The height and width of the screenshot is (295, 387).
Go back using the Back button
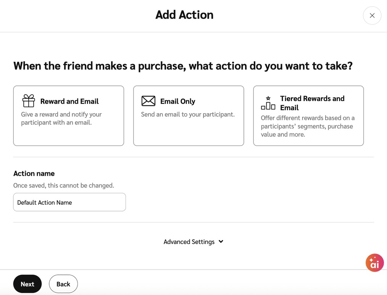(63, 284)
